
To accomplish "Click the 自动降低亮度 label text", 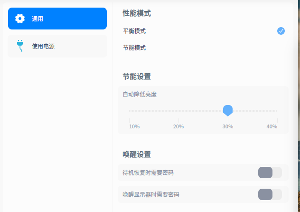I will pos(140,94).
